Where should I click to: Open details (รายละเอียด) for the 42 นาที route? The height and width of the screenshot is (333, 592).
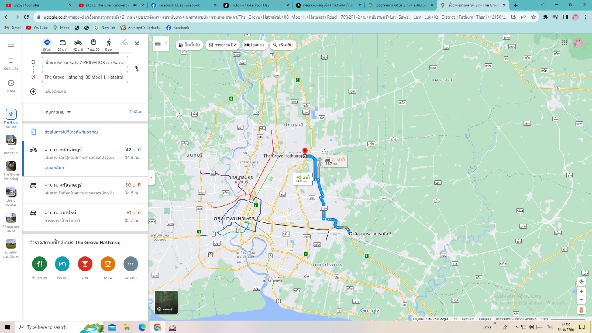pyautogui.click(x=54, y=168)
